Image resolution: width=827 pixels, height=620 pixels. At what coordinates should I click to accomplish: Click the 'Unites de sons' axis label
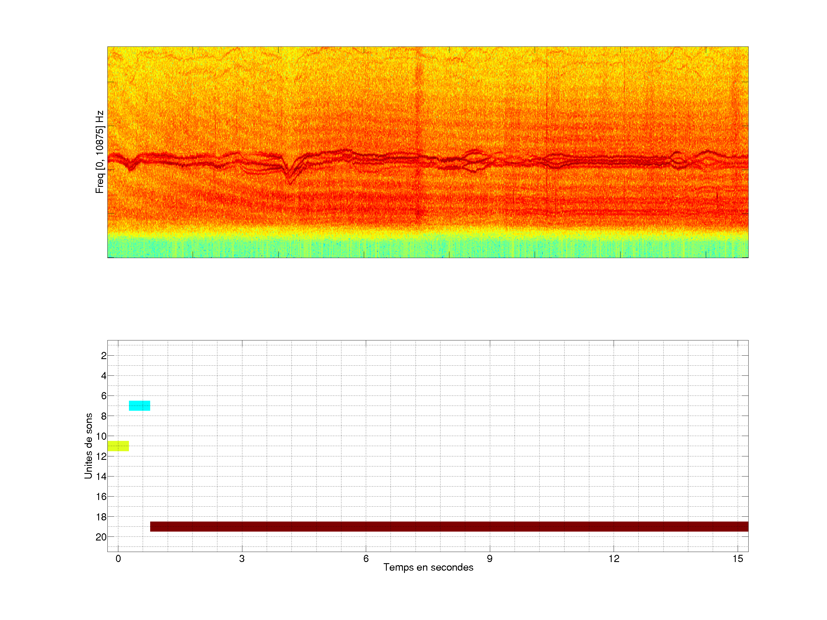tap(88, 446)
